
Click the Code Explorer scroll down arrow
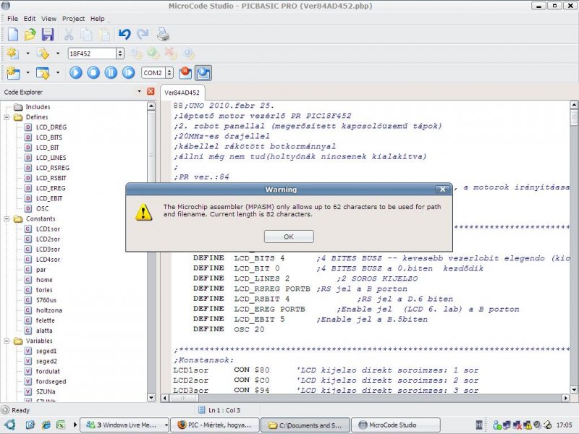pyautogui.click(x=151, y=397)
